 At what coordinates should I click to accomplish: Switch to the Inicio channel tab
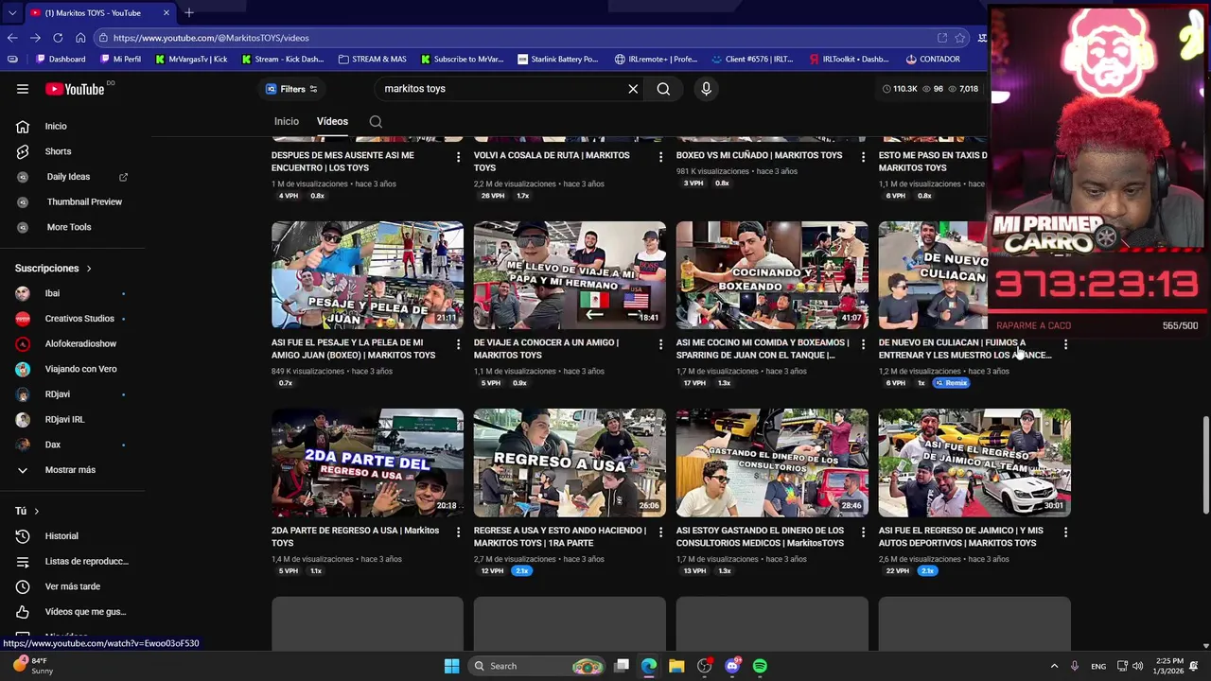(287, 121)
